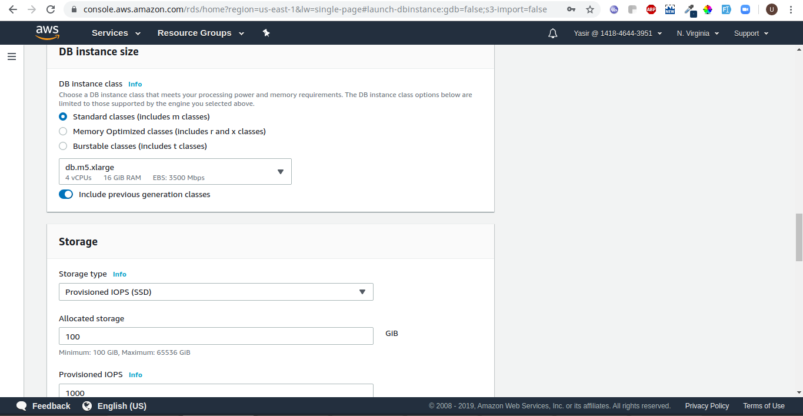Click the notifications bell icon

(x=552, y=34)
